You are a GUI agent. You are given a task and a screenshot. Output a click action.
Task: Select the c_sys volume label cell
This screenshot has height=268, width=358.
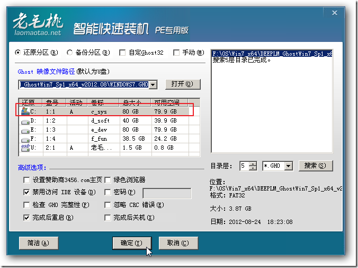pyautogui.click(x=99, y=111)
